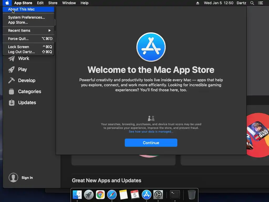Open the Apple menu logo

7,3
